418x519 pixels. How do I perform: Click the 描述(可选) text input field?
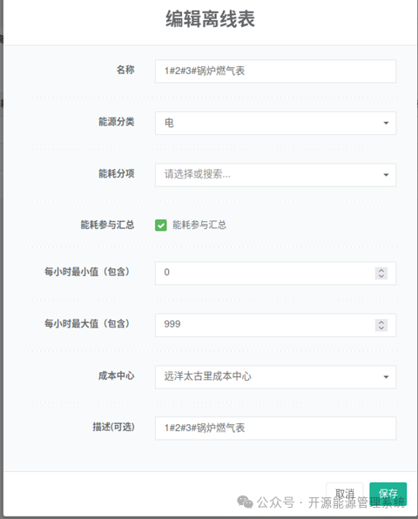point(275,428)
